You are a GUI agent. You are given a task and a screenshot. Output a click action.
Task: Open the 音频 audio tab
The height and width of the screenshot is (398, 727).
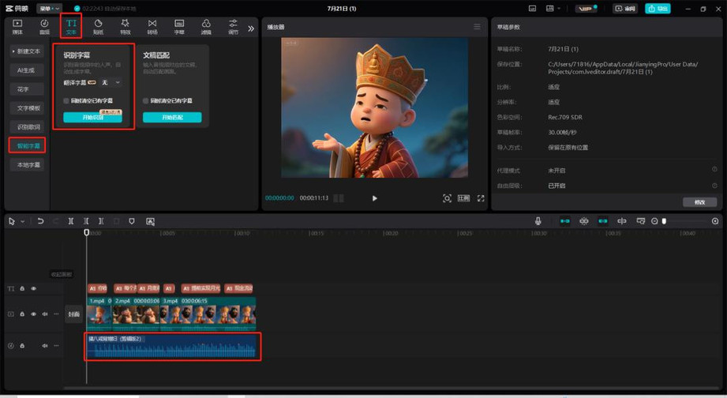[44, 27]
